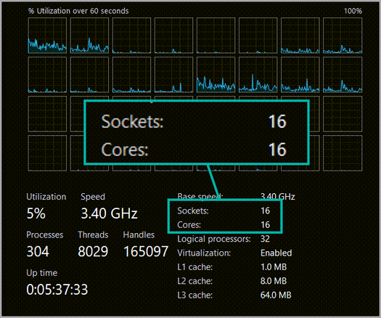This screenshot has height=318, width=381.
Task: Click the 'Enabled' virtualization value
Action: tap(276, 253)
